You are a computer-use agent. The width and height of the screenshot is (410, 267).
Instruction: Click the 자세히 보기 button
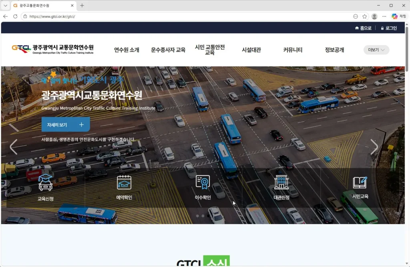pyautogui.click(x=66, y=124)
